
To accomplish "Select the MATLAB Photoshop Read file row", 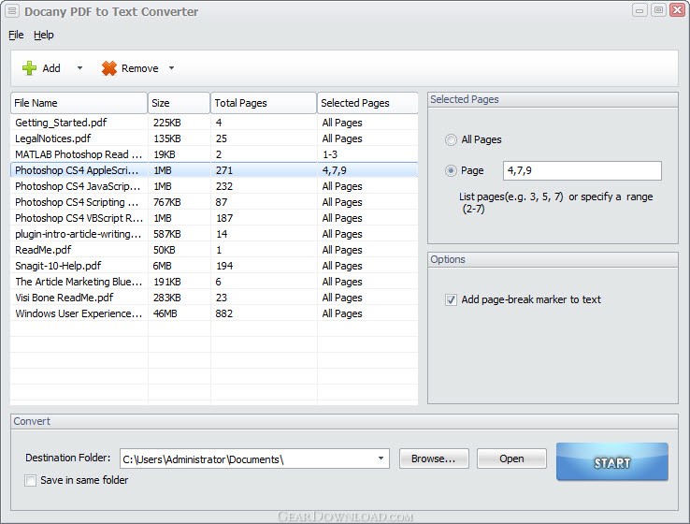I will (214, 154).
